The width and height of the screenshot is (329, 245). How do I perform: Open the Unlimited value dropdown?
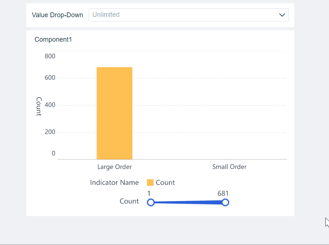click(189, 15)
